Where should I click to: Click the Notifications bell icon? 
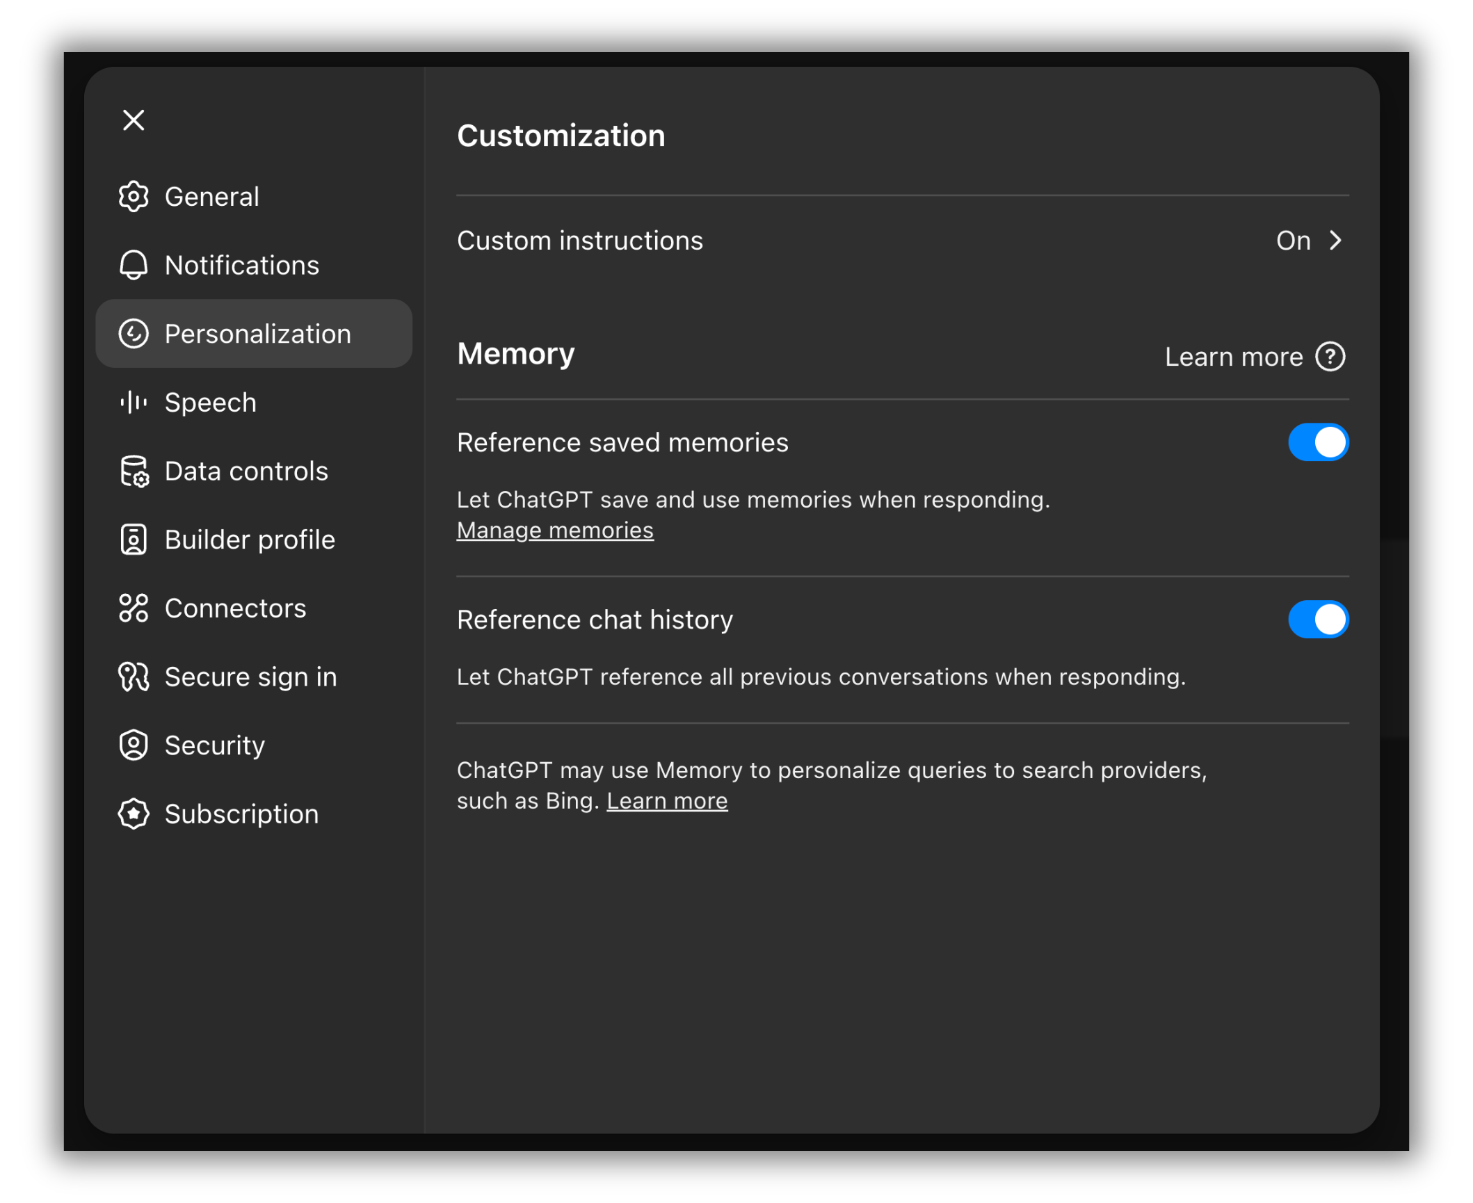[x=134, y=265]
